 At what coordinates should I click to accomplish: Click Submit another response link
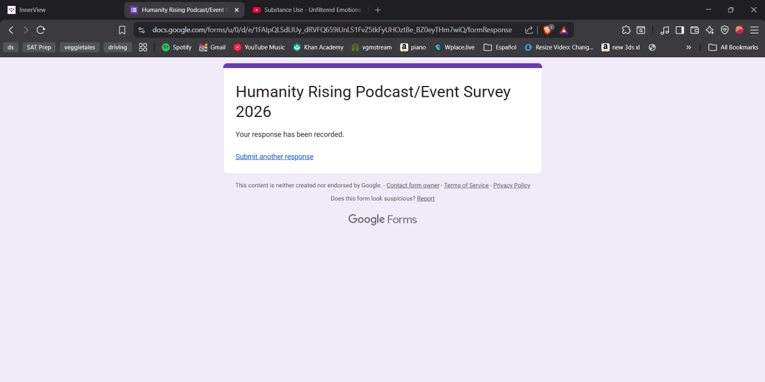click(274, 157)
